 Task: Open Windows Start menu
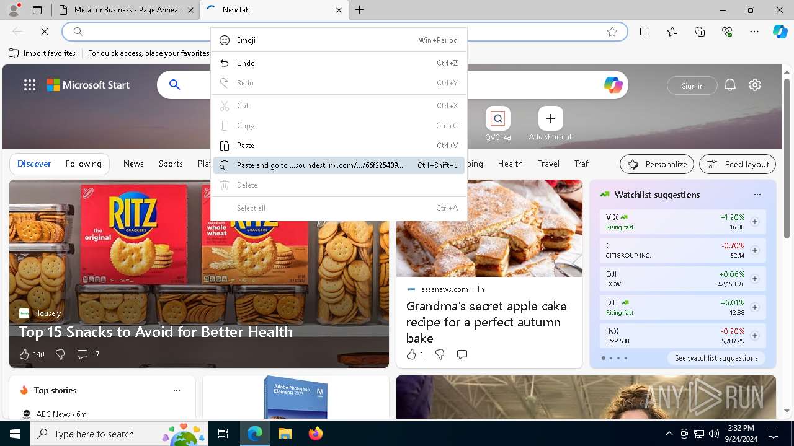(15, 434)
